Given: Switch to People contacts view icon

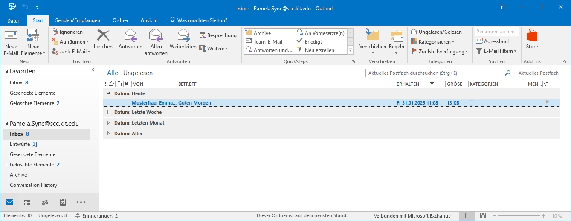Looking at the screenshot, I should click(x=45, y=202).
